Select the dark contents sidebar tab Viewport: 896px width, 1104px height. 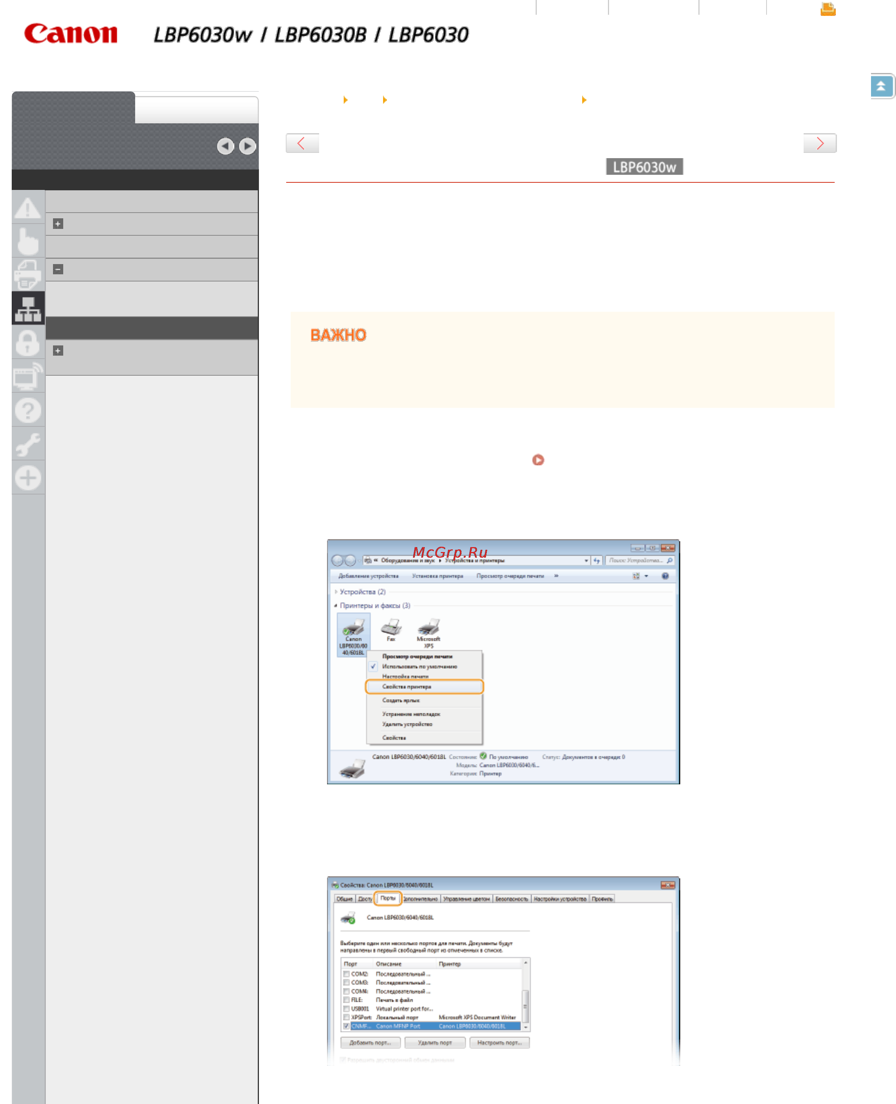click(x=73, y=107)
